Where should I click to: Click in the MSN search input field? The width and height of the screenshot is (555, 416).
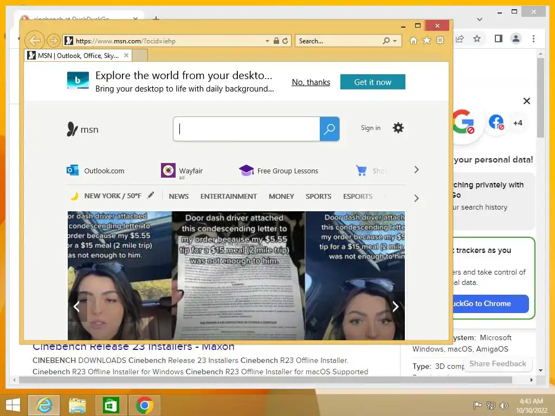click(247, 129)
